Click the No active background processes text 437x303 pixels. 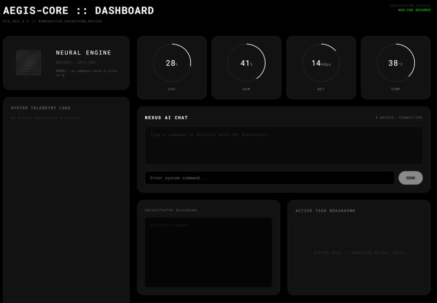point(46,118)
